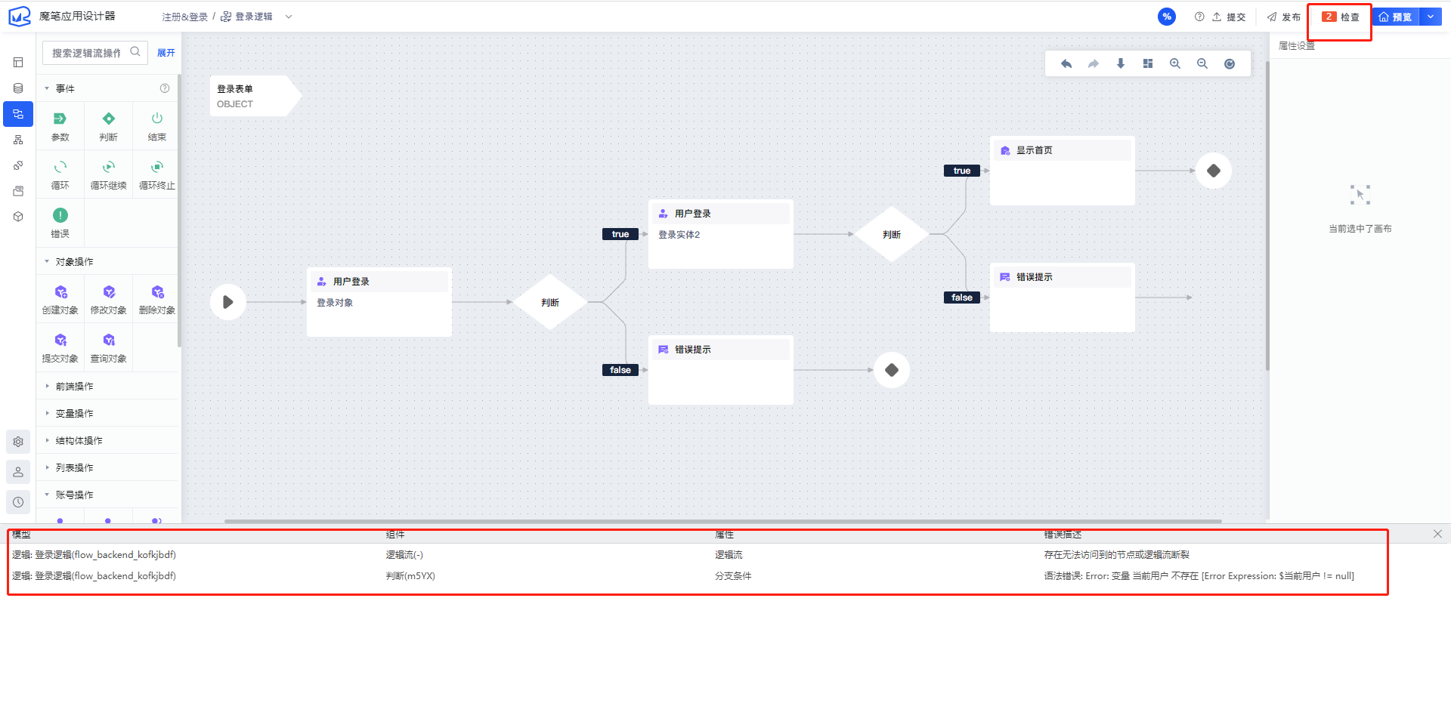This screenshot has width=1451, height=706.
Task: Open the hierarchy structure sidebar icon
Action: [x=18, y=140]
